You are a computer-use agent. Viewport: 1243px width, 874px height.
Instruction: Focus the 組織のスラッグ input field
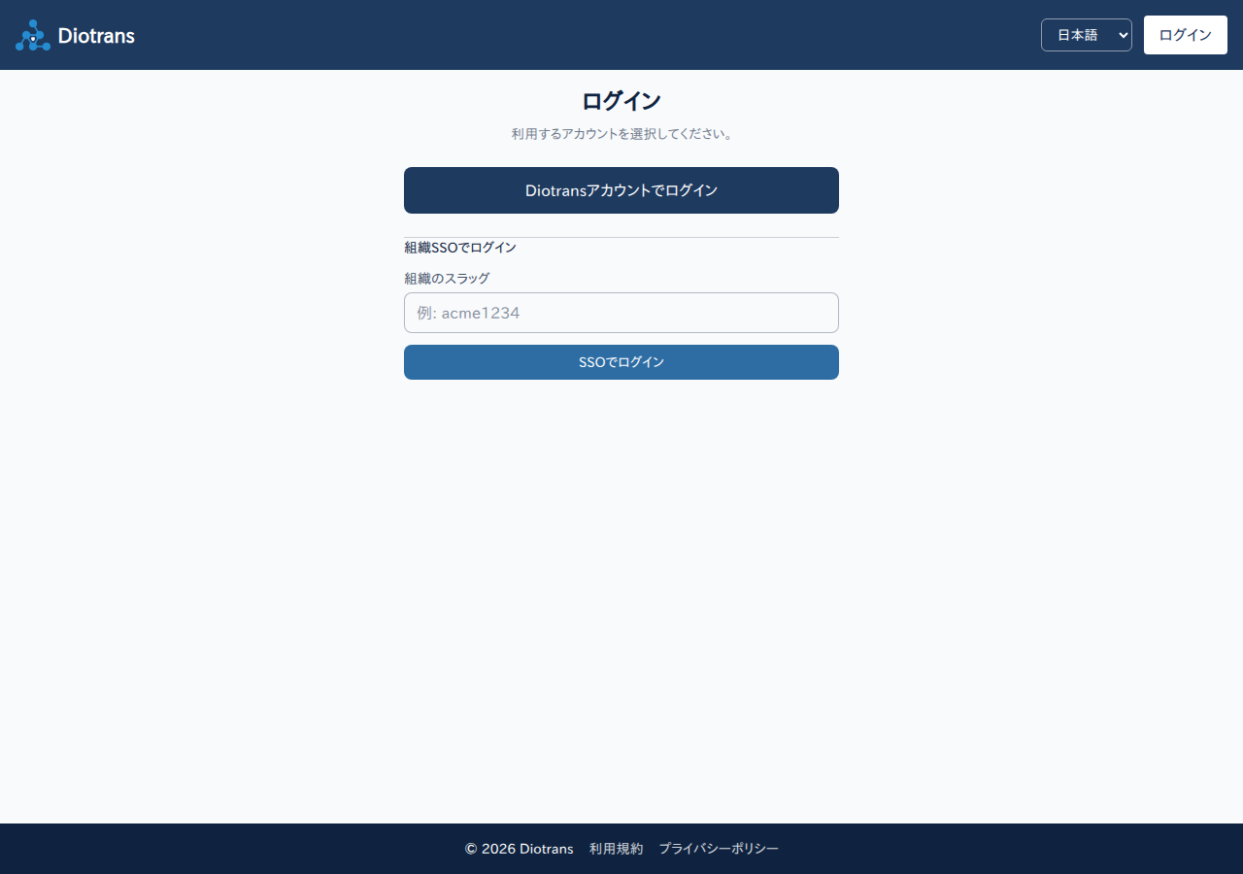click(x=621, y=313)
